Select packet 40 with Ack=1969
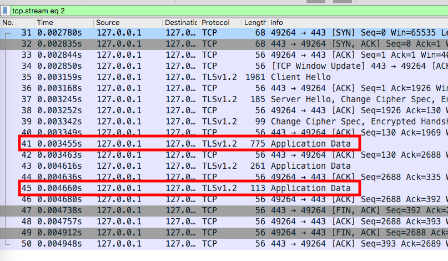 pyautogui.click(x=224, y=133)
